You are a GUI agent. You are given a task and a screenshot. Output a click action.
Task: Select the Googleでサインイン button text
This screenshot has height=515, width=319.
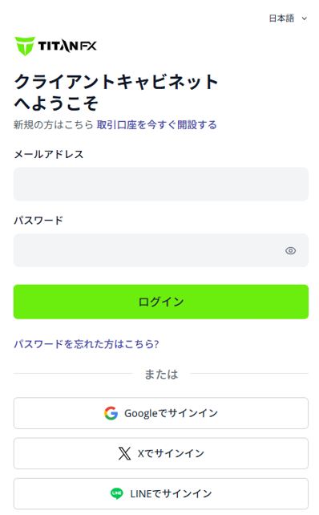point(171,413)
